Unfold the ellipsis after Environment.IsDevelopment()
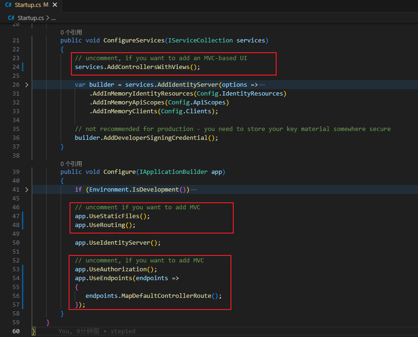 (x=194, y=190)
